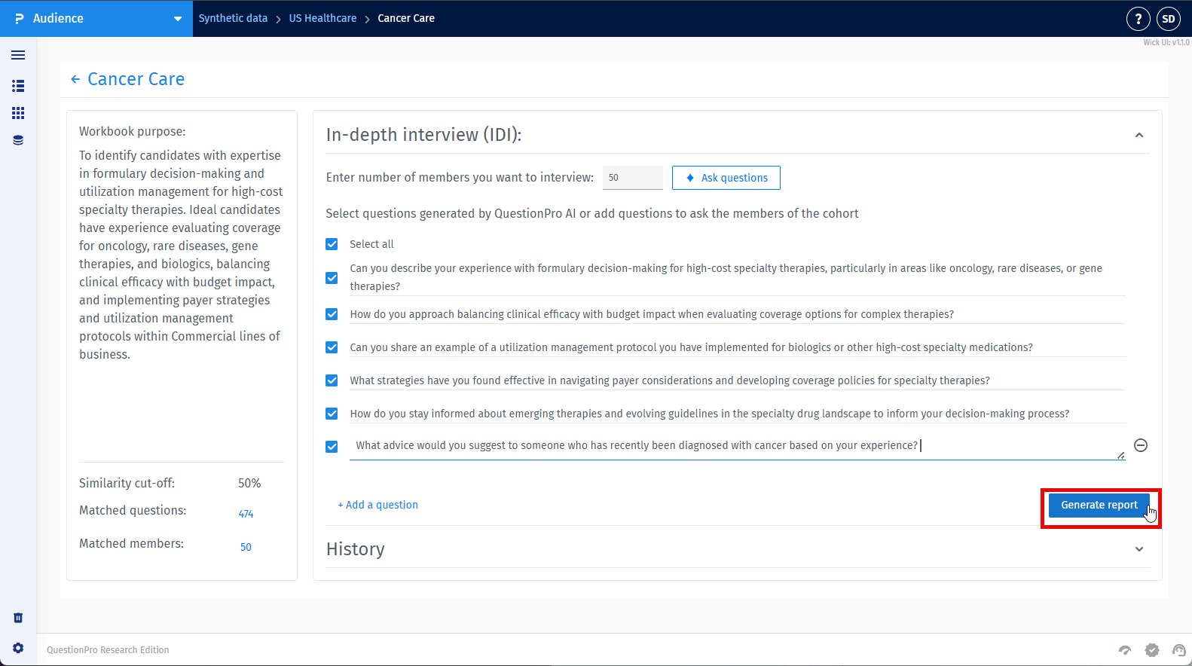The height and width of the screenshot is (666, 1192).
Task: Collapse the In-depth interview section
Action: tap(1139, 135)
